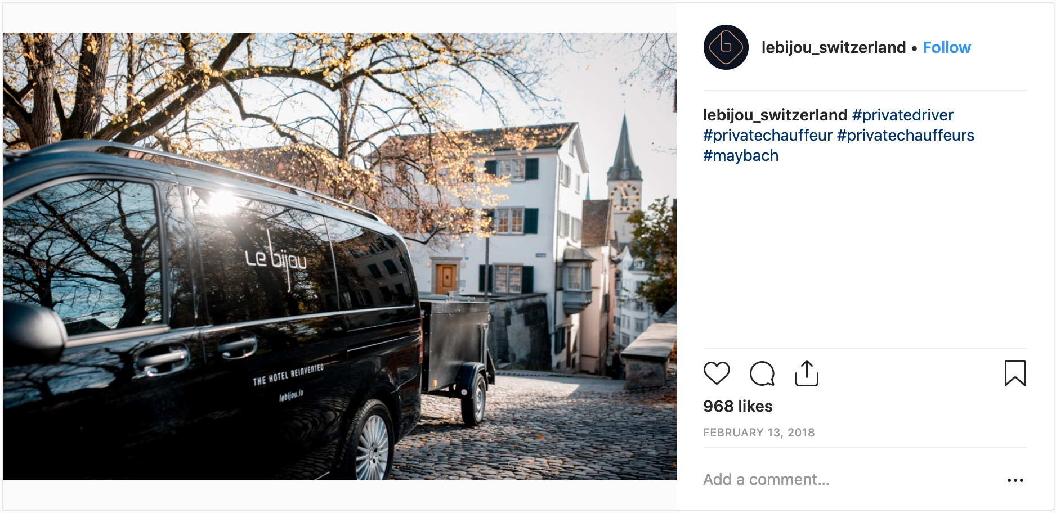
Task: Follow the lebijou_switzerland account
Action: click(x=946, y=48)
